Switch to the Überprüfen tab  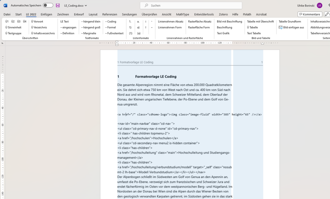coord(149,14)
